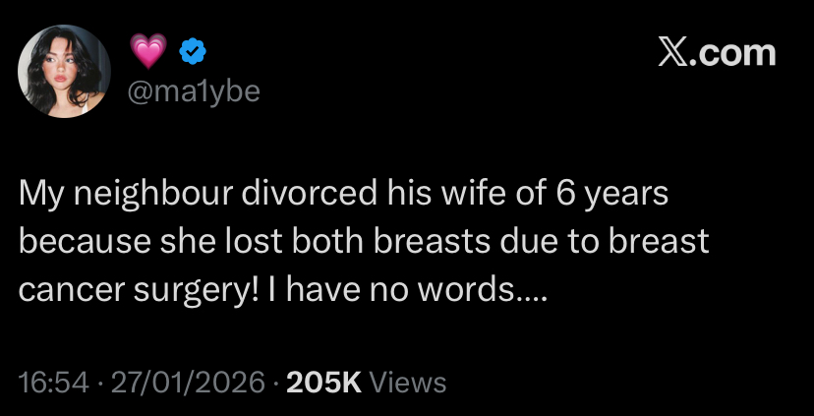Click the profile avatar photo

click(65, 71)
